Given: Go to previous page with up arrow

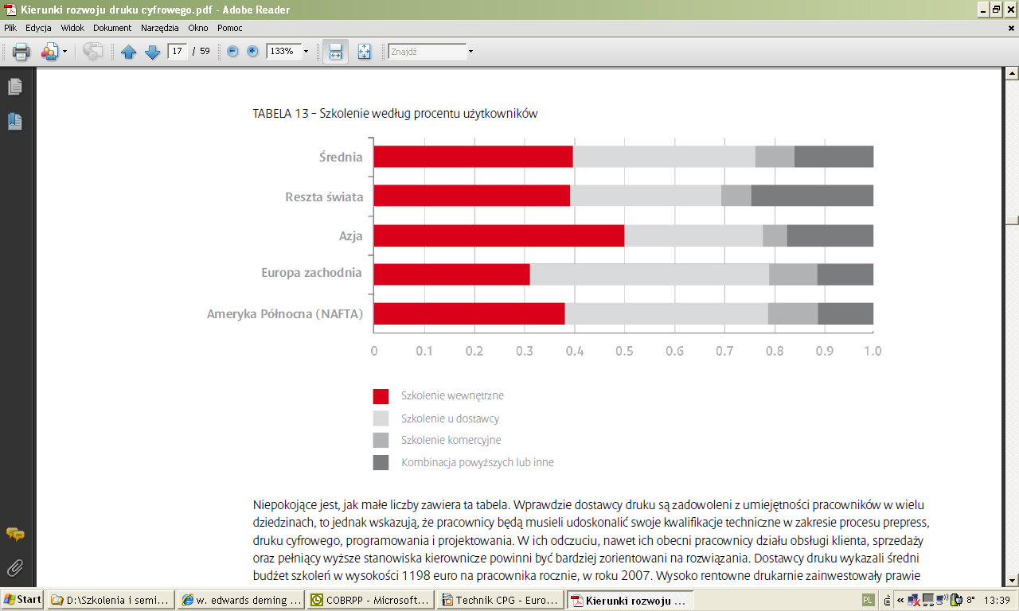Looking at the screenshot, I should [x=129, y=52].
